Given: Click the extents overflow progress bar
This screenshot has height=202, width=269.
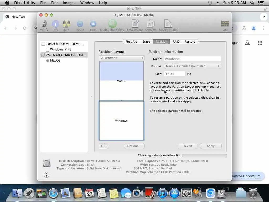Looking at the screenshot, I should [205, 155].
